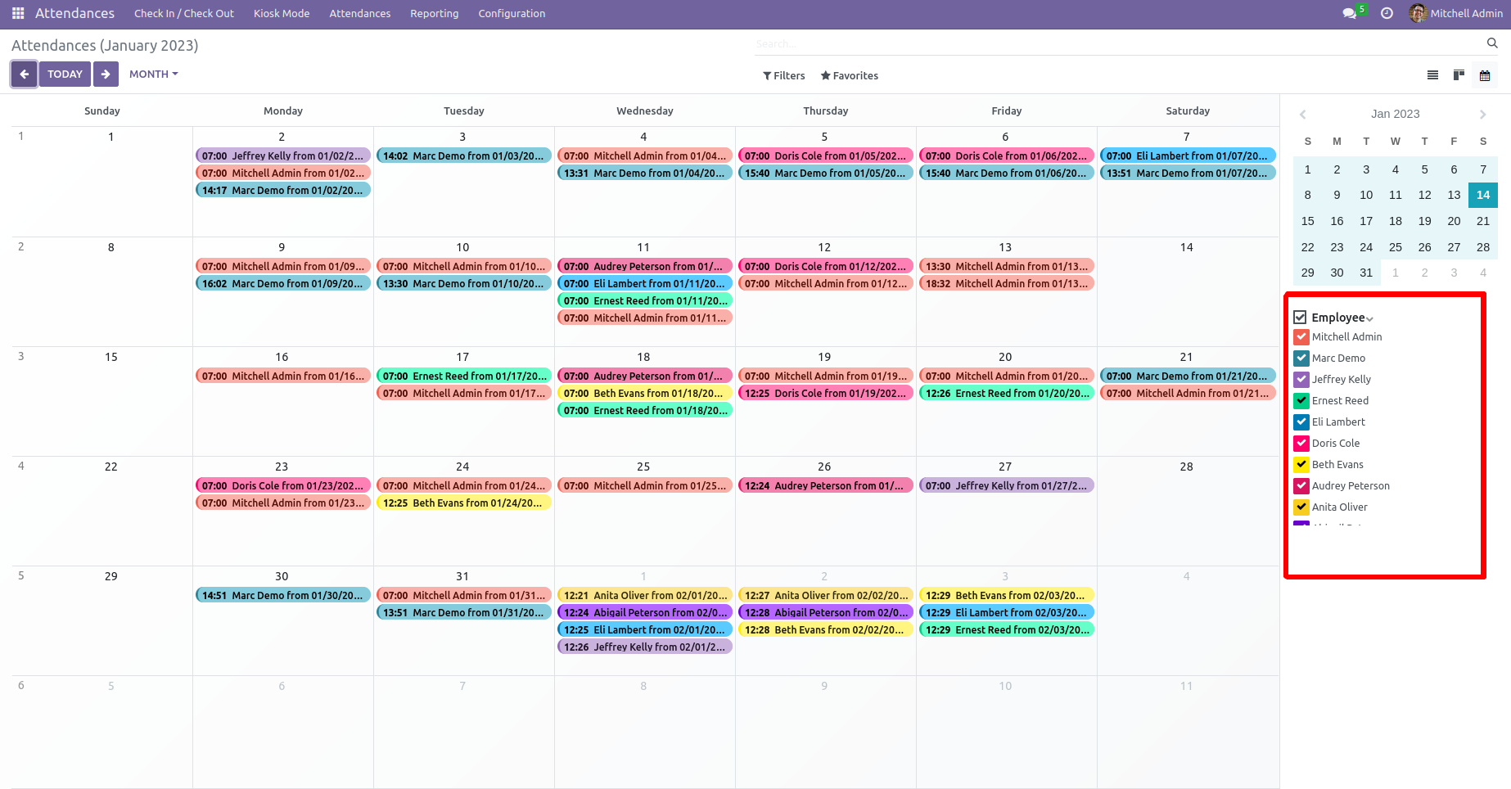
Task: Select day 9 in mini calendar
Action: [1337, 195]
